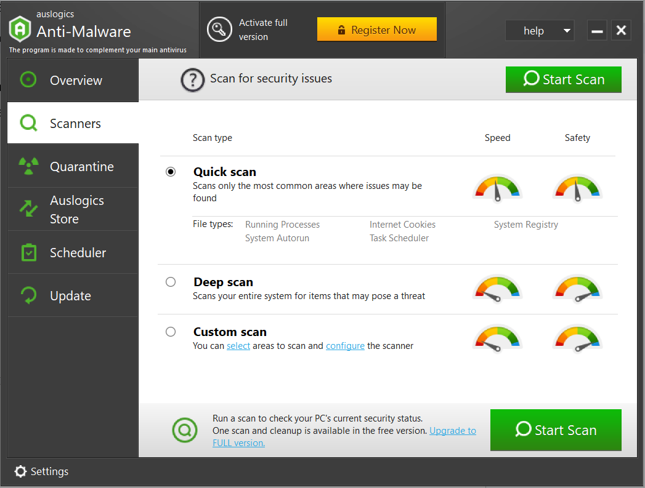Image resolution: width=645 pixels, height=488 pixels.
Task: Click the Upgrade to FULL version link
Action: (453, 431)
